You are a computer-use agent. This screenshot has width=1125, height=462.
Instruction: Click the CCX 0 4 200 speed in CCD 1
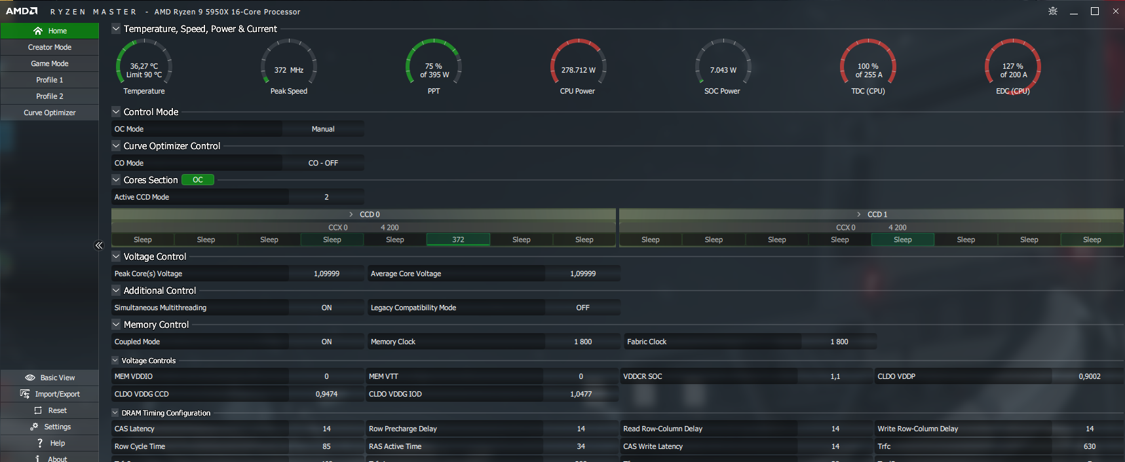coord(898,228)
